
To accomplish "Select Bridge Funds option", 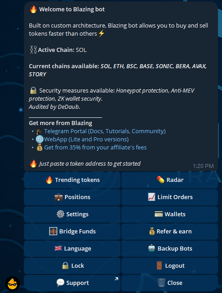I will 72,232.
